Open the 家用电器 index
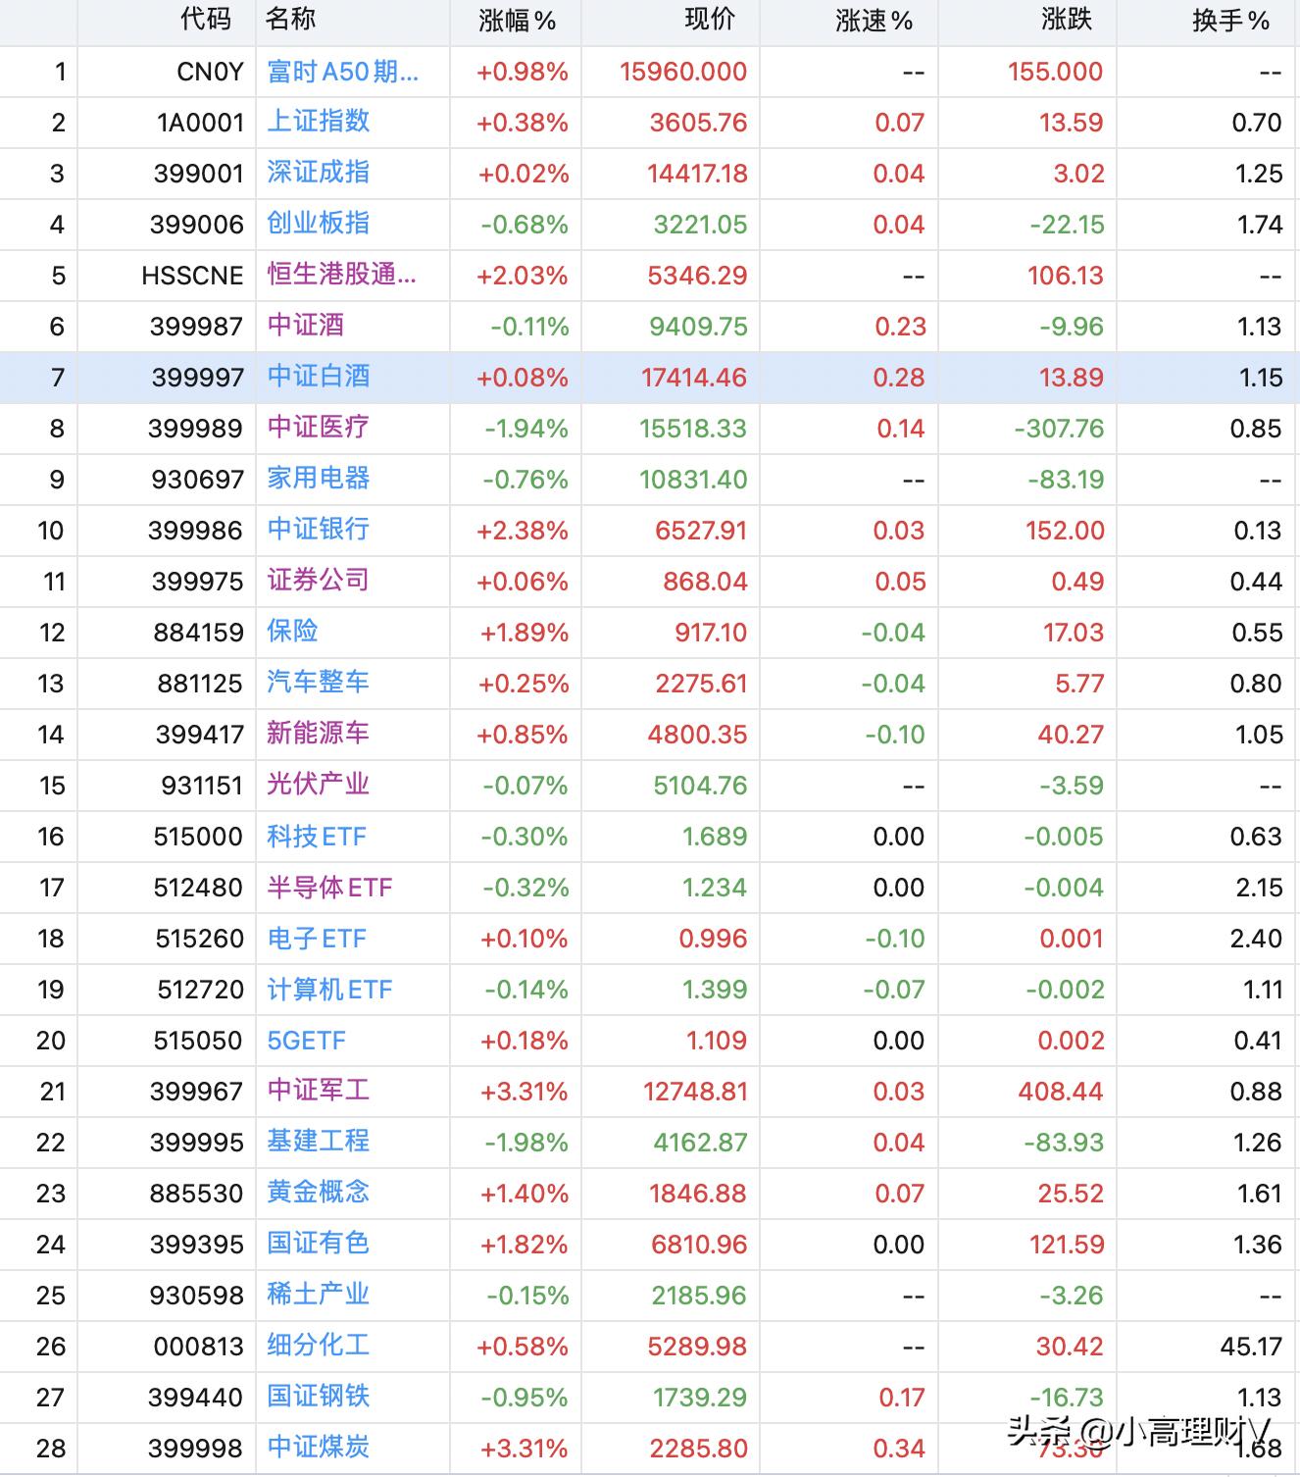Image resolution: width=1300 pixels, height=1477 pixels. pyautogui.click(x=319, y=479)
